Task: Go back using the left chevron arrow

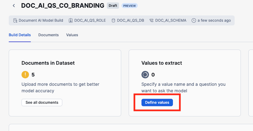Action: tap(14, 6)
